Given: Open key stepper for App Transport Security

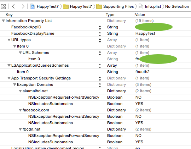Looking at the screenshot, I should pos(100,79).
